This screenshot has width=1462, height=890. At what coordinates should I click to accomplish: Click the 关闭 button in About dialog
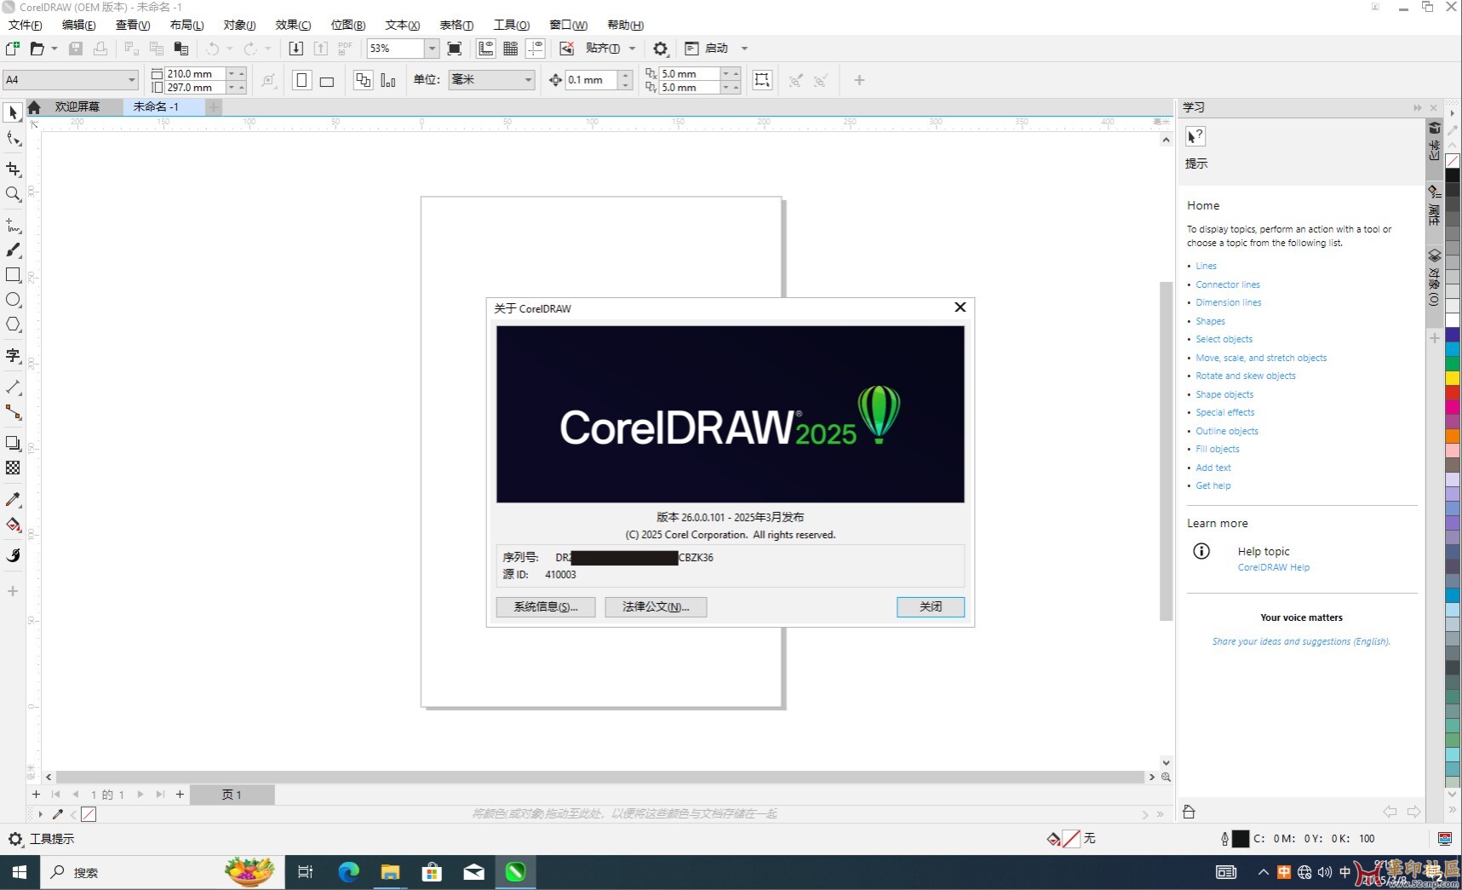(x=930, y=606)
